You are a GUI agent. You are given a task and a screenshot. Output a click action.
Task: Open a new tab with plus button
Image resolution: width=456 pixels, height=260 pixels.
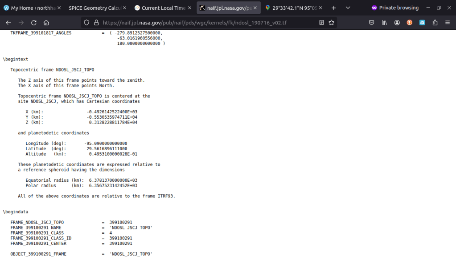(x=333, y=8)
